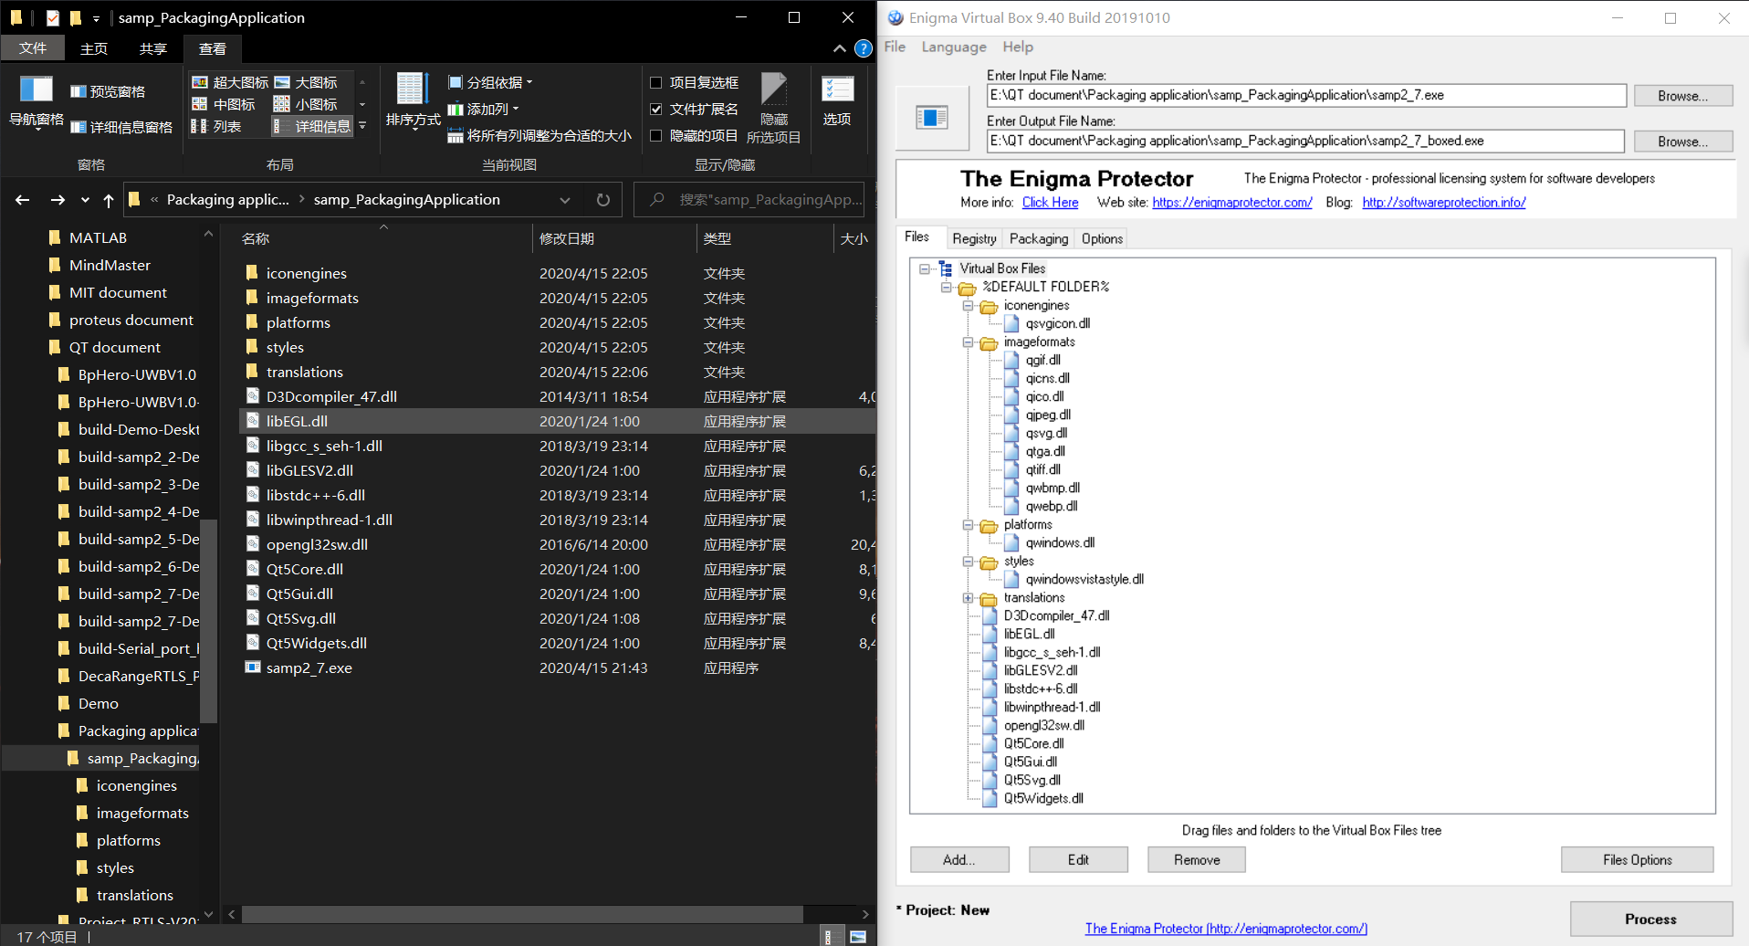Disable the 文件扩展名 checkbox
This screenshot has width=1749, height=946.
(x=656, y=109)
